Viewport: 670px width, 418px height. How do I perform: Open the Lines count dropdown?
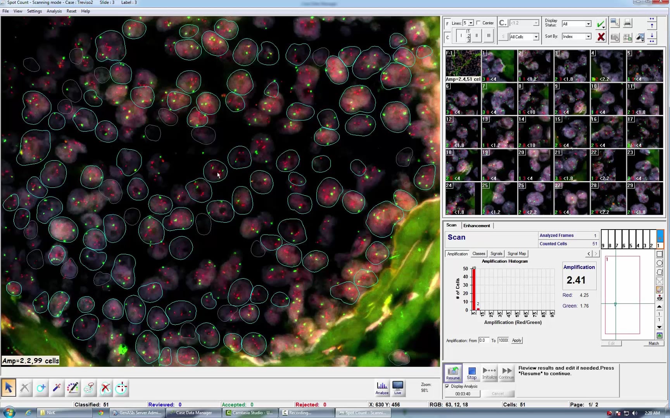(x=471, y=23)
